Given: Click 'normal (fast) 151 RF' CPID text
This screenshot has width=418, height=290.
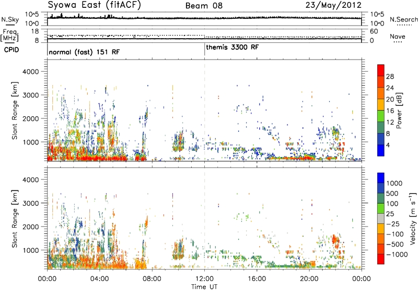Looking at the screenshot, I should 84,52.
